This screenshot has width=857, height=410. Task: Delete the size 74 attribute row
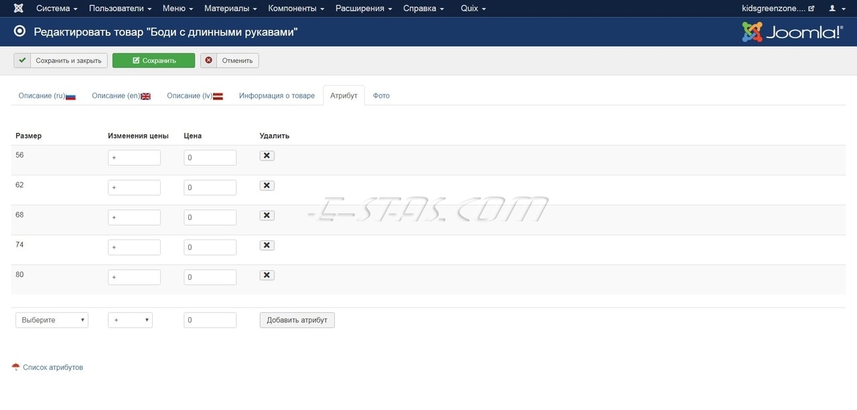(x=267, y=245)
